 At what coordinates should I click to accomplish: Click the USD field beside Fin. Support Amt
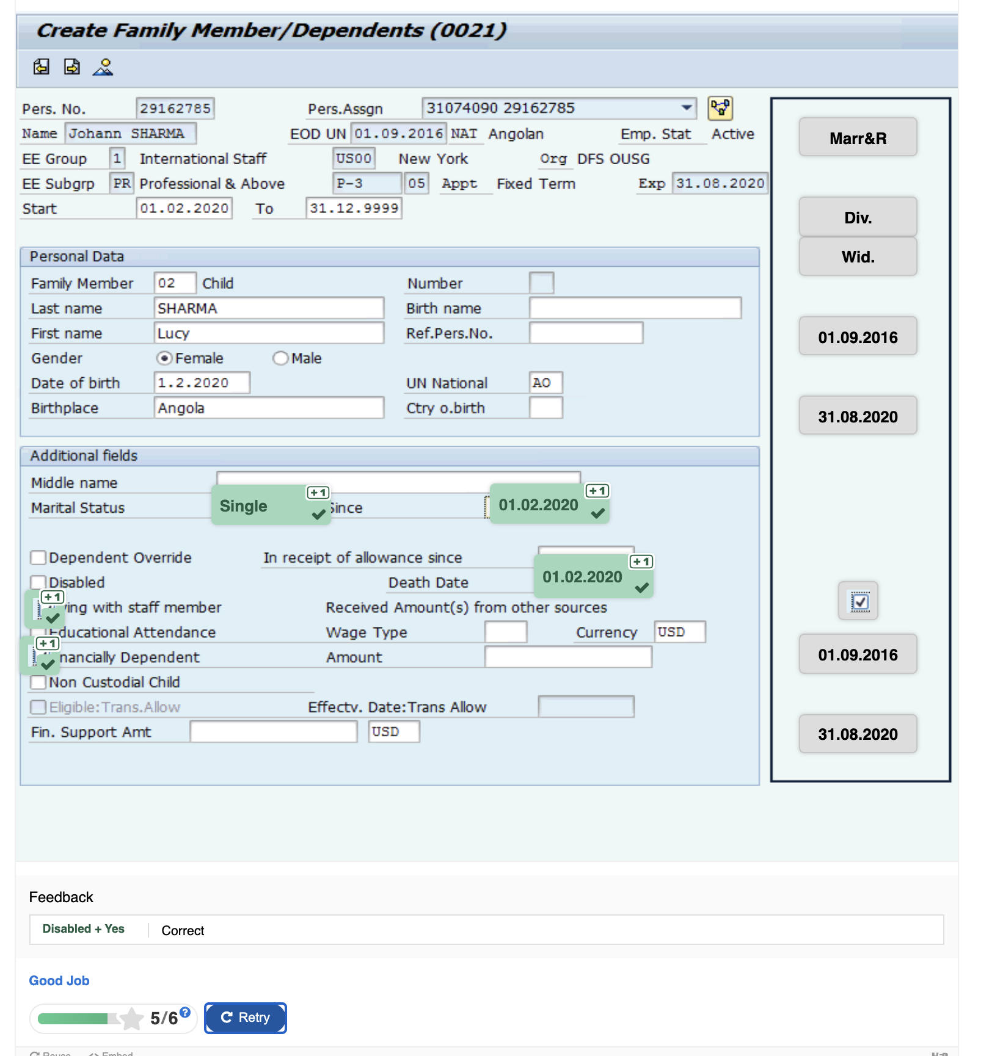point(394,732)
